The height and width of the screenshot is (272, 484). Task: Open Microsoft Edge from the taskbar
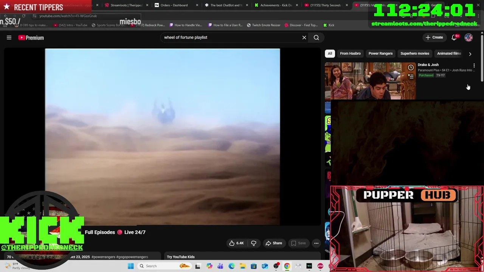click(x=231, y=266)
